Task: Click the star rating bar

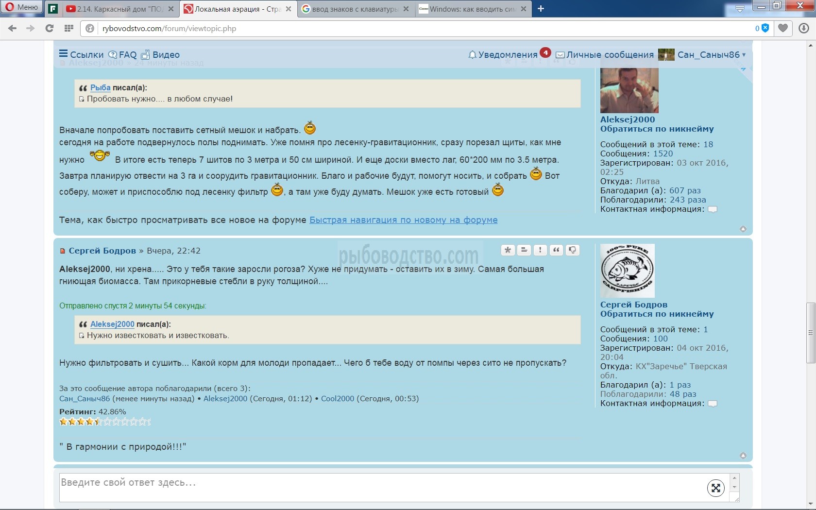Action: [x=105, y=422]
